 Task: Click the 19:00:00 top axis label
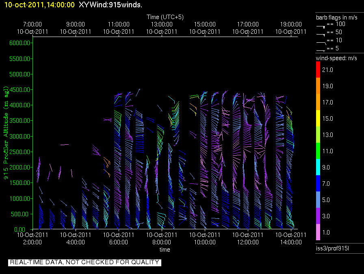(291, 24)
